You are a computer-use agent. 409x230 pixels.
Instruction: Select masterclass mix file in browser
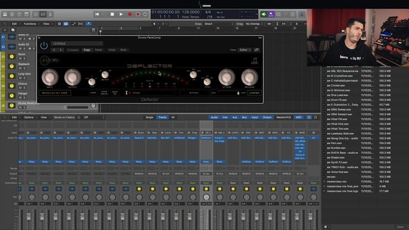(337, 181)
